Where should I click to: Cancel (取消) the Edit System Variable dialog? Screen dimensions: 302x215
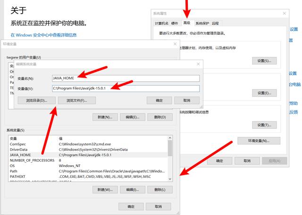pyautogui.click(x=187, y=100)
